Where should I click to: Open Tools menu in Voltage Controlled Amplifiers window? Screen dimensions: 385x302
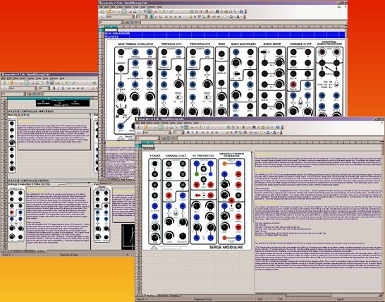[x=38, y=78]
